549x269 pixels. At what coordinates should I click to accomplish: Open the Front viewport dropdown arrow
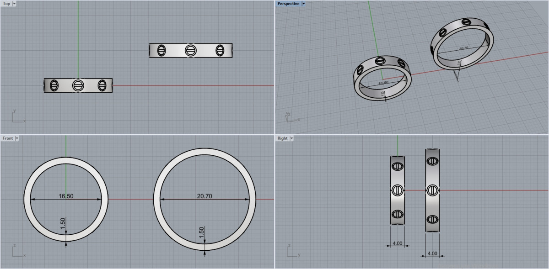pyautogui.click(x=17, y=138)
